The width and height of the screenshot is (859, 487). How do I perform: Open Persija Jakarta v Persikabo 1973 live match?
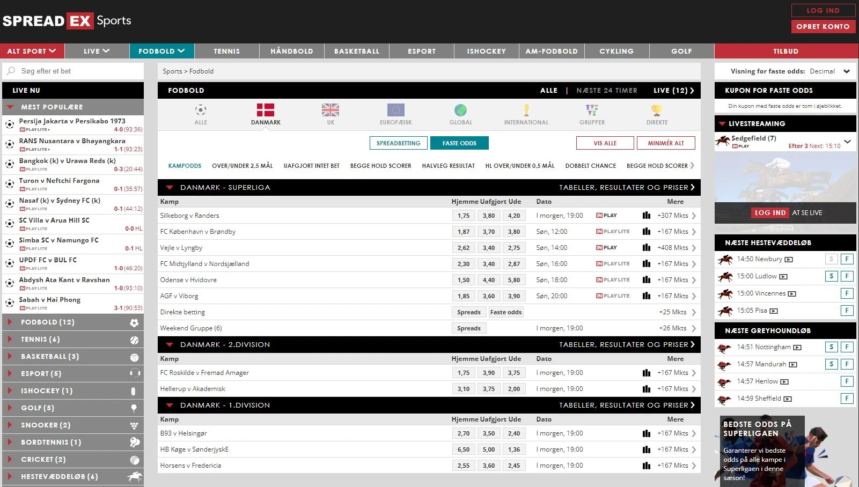tap(73, 125)
